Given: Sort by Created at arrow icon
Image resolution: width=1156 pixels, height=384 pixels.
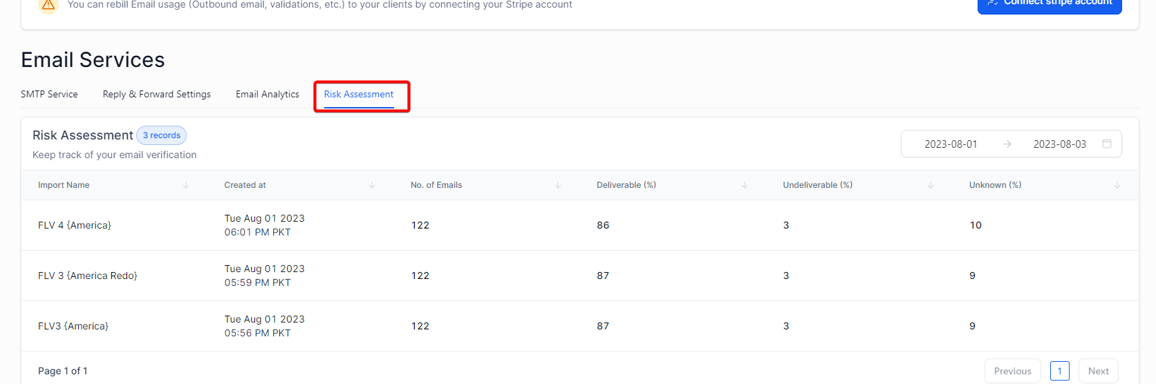Looking at the screenshot, I should click(372, 185).
